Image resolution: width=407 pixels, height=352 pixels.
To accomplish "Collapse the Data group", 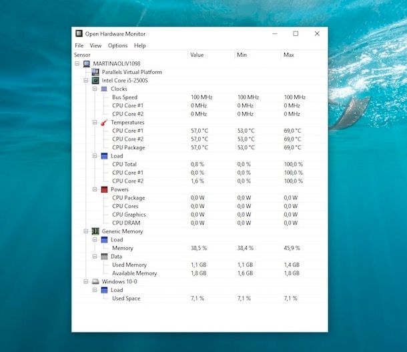I will [x=95, y=256].
